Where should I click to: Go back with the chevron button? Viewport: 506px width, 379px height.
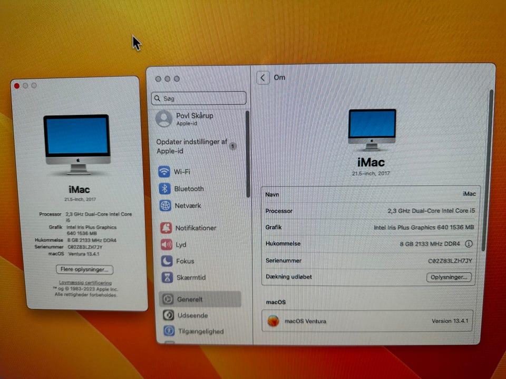click(263, 78)
